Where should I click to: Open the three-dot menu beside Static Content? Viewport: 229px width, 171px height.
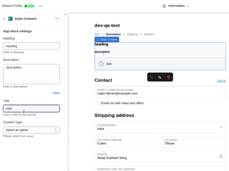coord(57,19)
